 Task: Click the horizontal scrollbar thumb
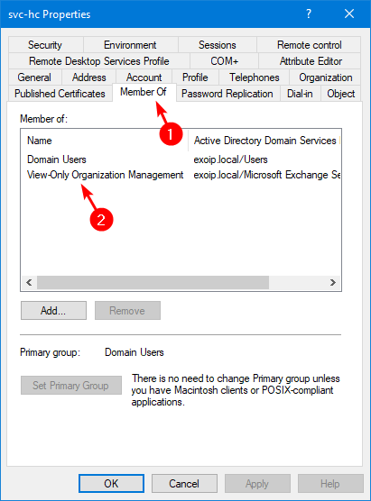(x=153, y=282)
